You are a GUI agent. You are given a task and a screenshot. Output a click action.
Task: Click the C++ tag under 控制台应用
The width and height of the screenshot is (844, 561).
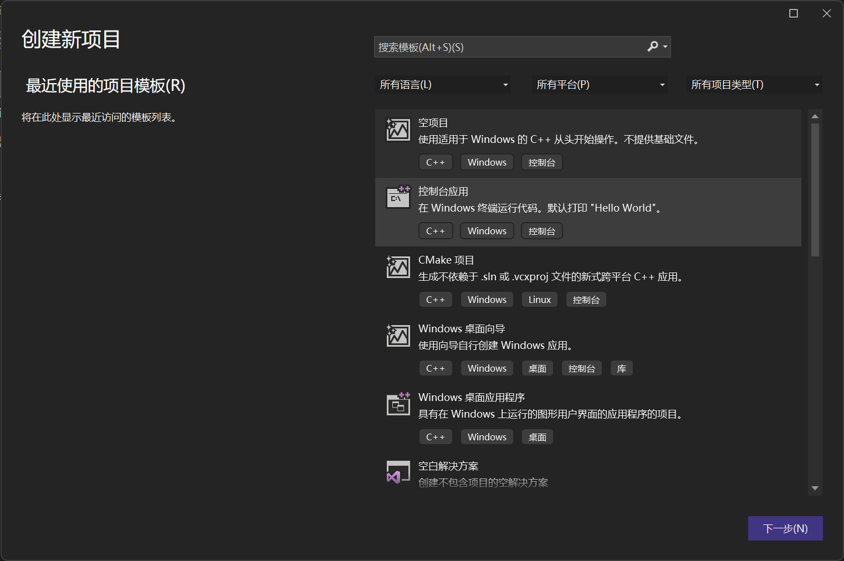pyautogui.click(x=436, y=231)
